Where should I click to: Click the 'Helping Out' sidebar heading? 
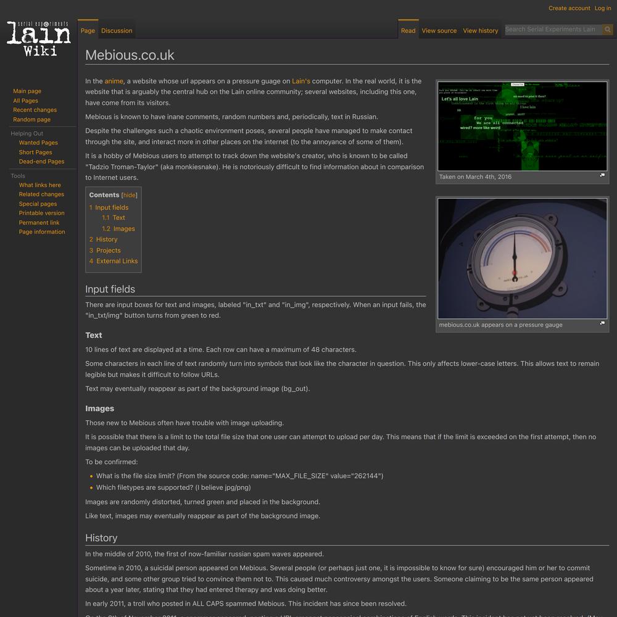click(x=27, y=133)
